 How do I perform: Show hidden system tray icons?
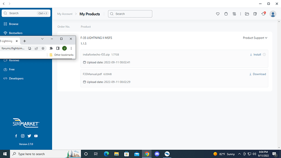point(239,154)
